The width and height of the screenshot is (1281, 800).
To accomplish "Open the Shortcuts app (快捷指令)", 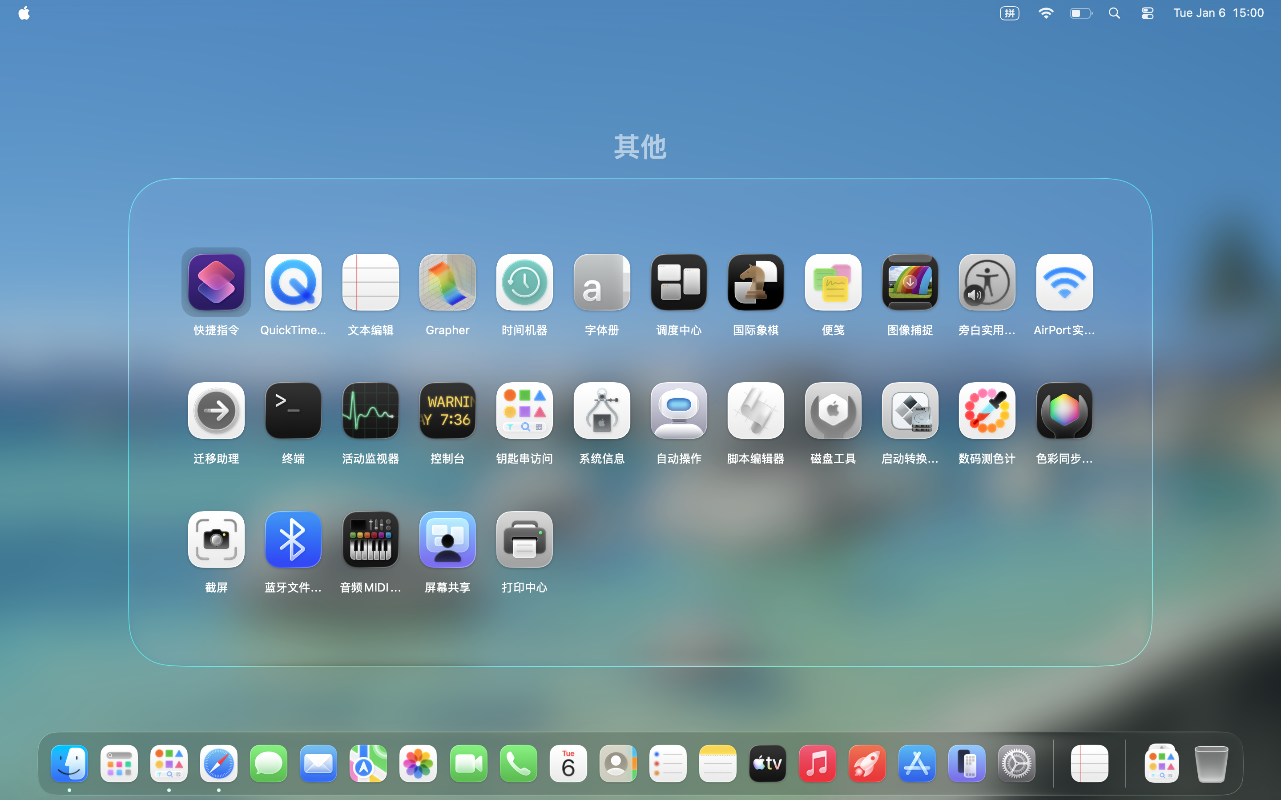I will tap(216, 283).
